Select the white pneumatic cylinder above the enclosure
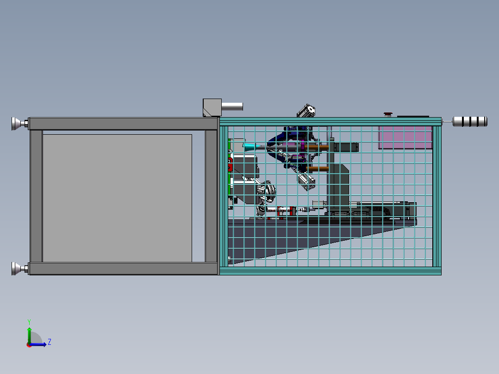Screen dimensions: 499x374 [x=306, y=111]
